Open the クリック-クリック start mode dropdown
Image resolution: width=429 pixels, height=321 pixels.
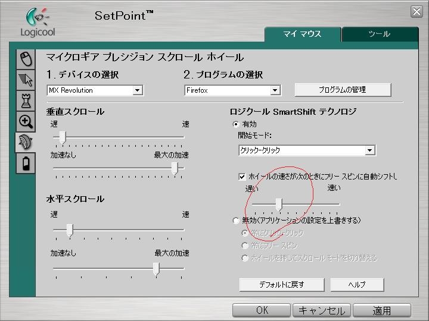pos(307,150)
